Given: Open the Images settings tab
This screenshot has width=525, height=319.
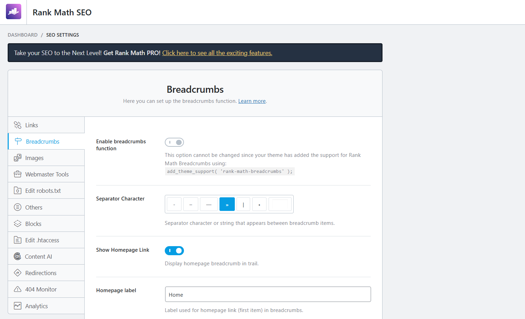Looking at the screenshot, I should coord(46,158).
